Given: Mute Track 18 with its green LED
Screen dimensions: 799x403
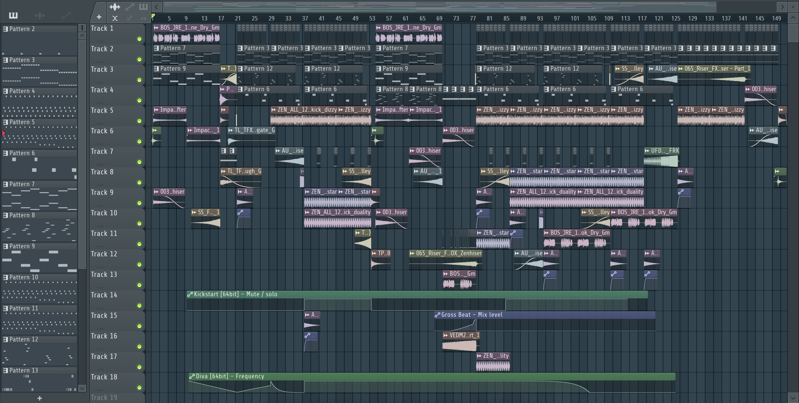Looking at the screenshot, I should (x=140, y=387).
